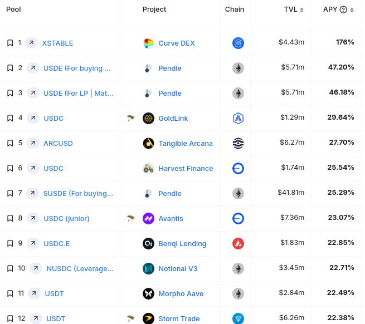Open external link arrow for ARCUSD
The image size is (365, 324).
click(x=33, y=143)
